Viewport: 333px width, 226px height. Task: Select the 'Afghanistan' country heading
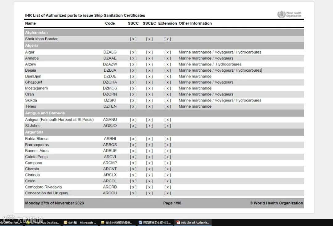click(36, 32)
